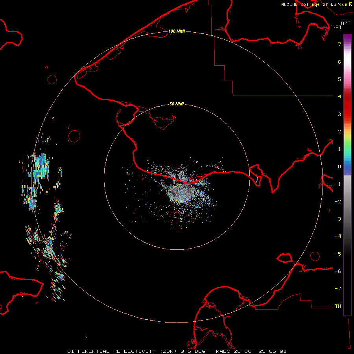Click the -7 dB scale label
354x354 pixels.
point(338,289)
